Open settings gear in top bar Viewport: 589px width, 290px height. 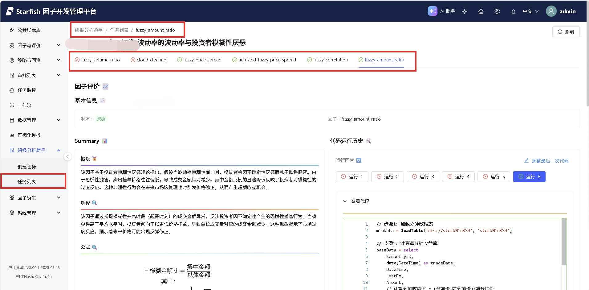coord(497,11)
